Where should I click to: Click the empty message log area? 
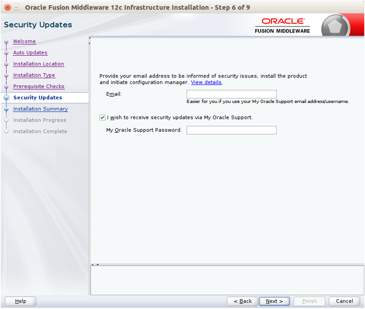[227, 280]
